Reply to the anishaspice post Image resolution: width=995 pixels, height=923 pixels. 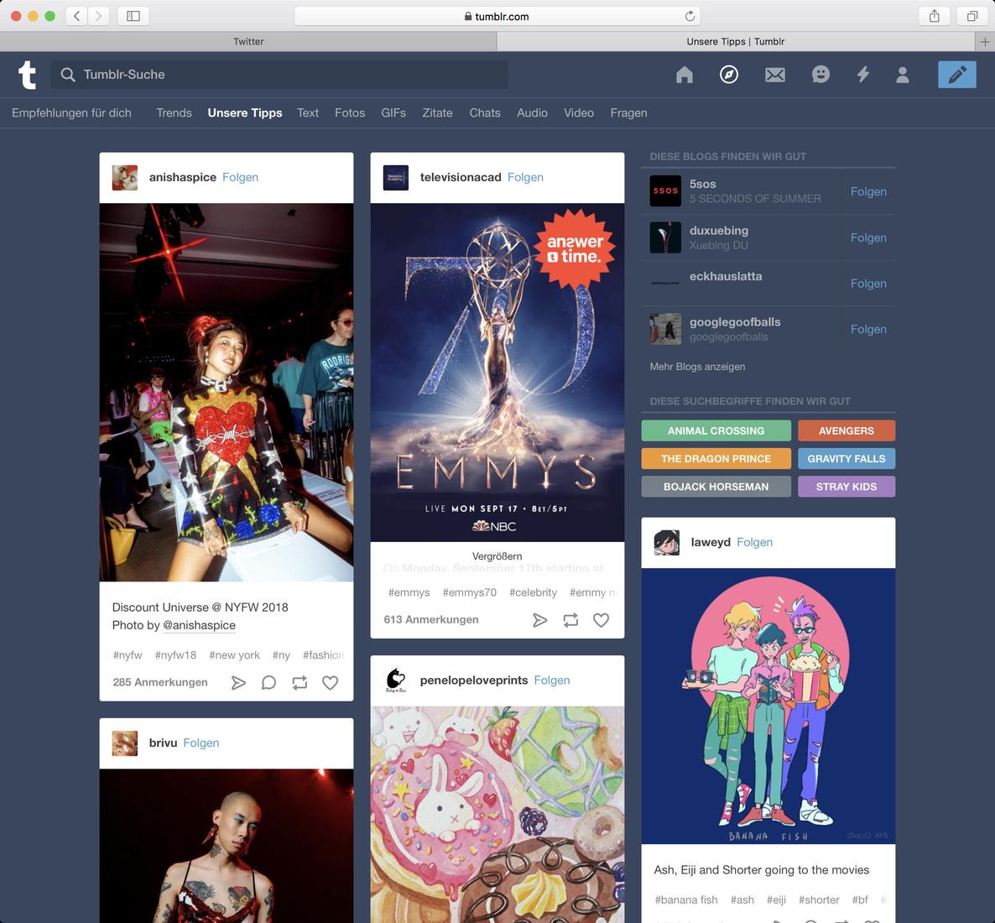[269, 682]
